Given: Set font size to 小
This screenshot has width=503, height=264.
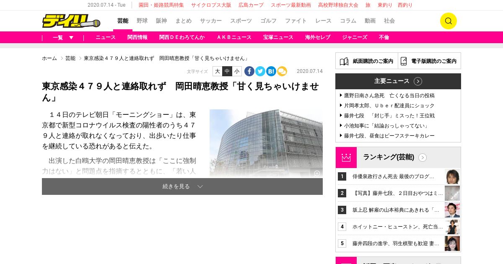Looking at the screenshot, I should point(237,71).
